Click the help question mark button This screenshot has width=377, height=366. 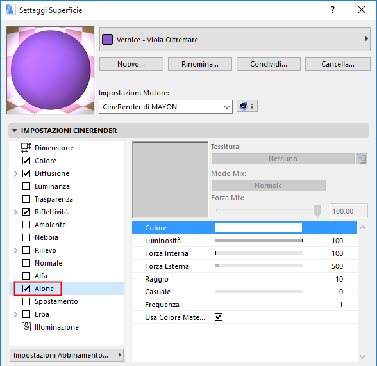(333, 10)
